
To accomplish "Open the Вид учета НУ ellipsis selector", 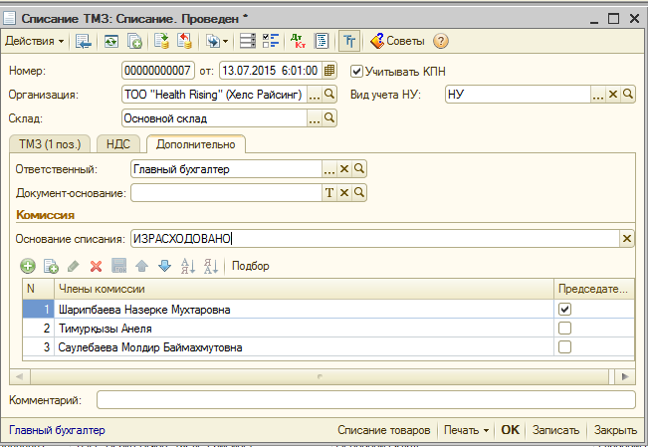I will (598, 95).
